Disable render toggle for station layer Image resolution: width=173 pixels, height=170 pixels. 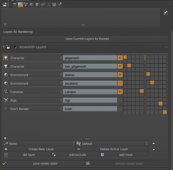coord(120,75)
